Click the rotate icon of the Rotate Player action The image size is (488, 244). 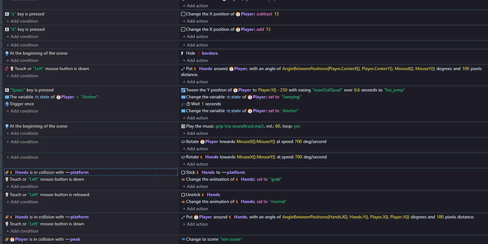click(183, 142)
